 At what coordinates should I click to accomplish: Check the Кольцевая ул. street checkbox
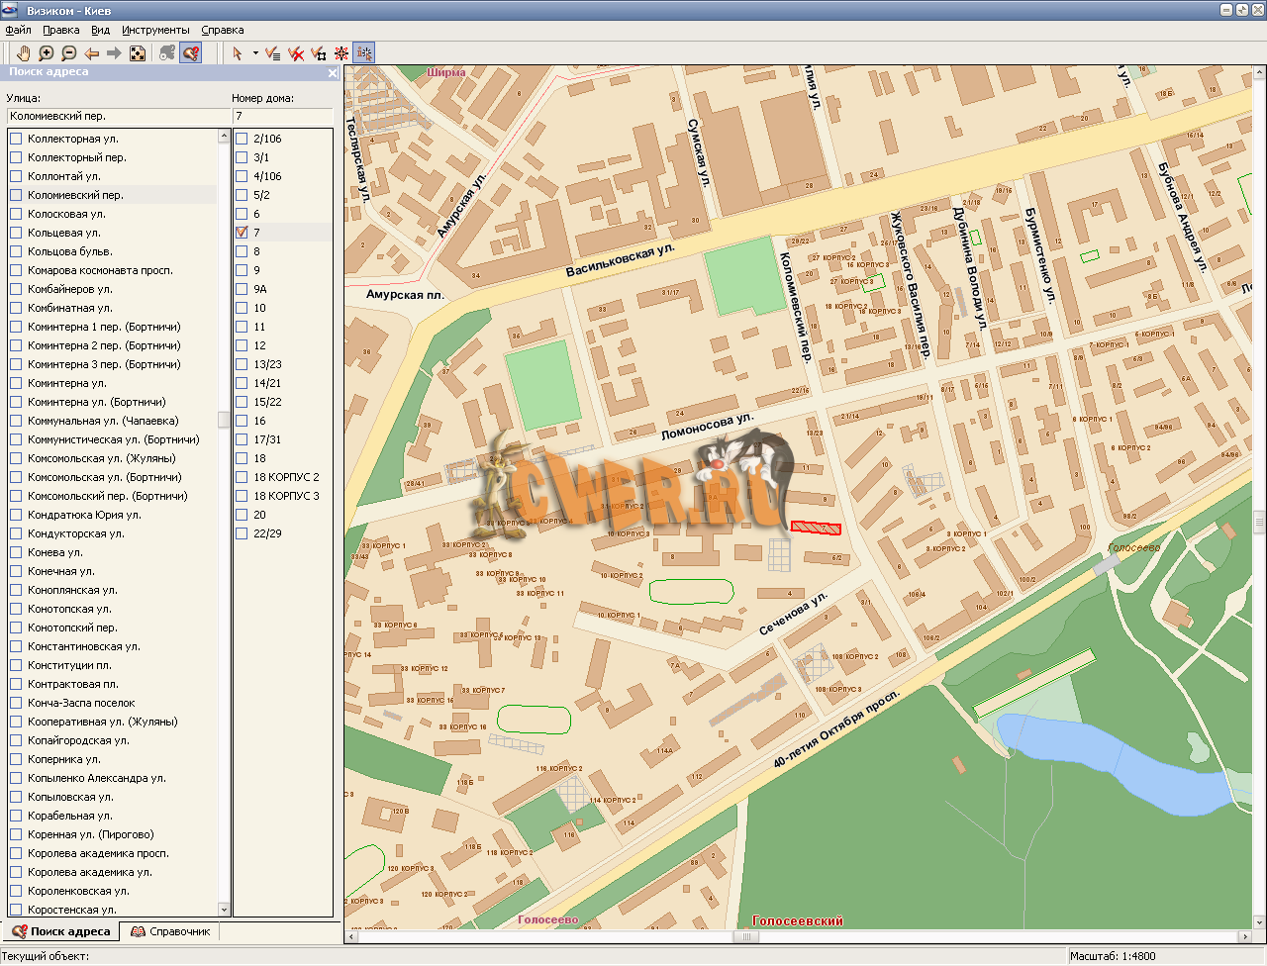(x=16, y=233)
